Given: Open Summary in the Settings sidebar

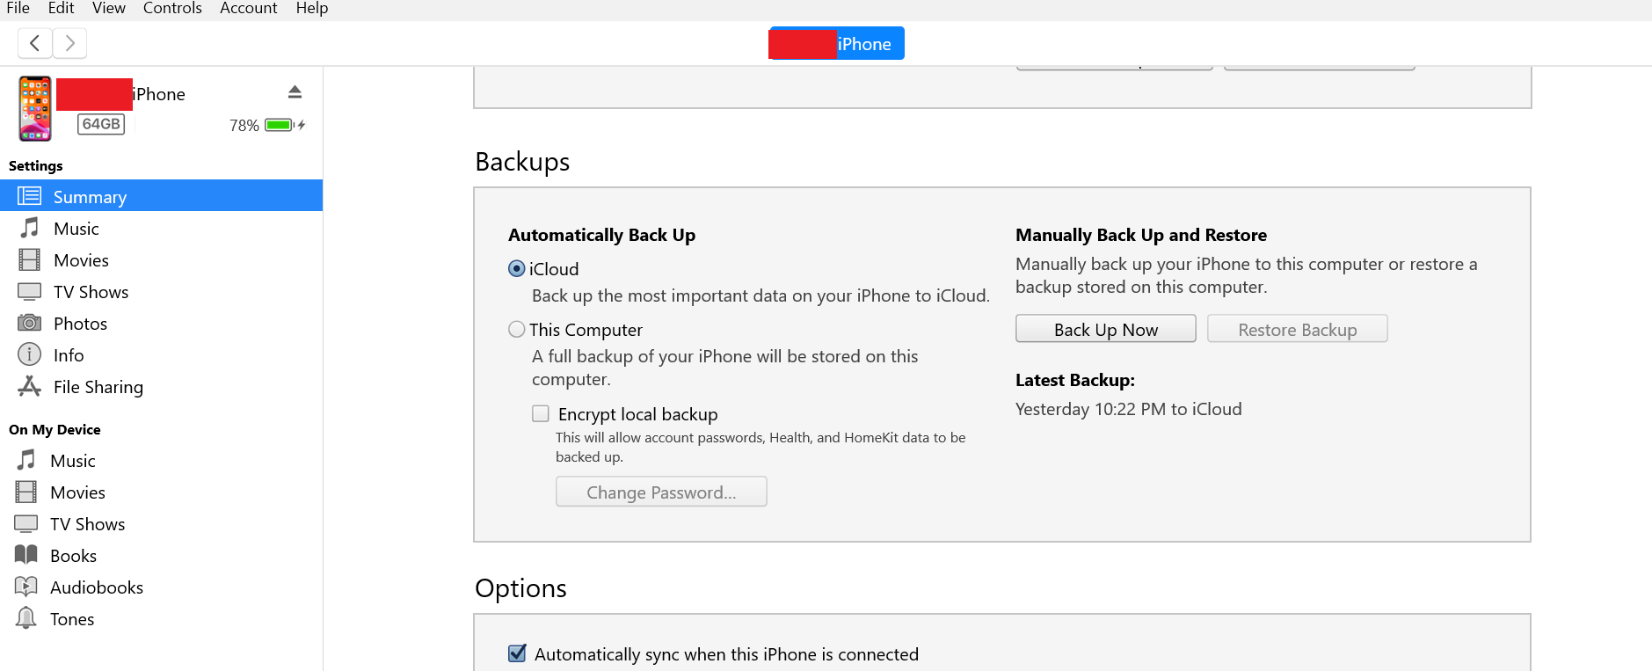Looking at the screenshot, I should 90,197.
